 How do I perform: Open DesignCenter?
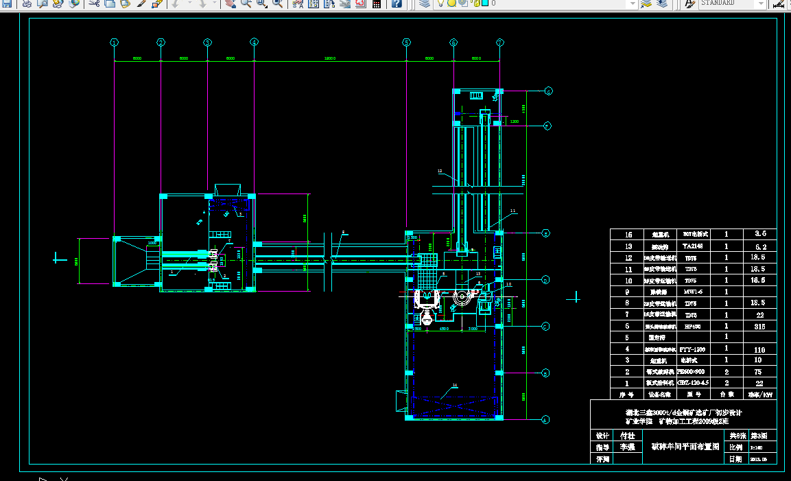314,3
